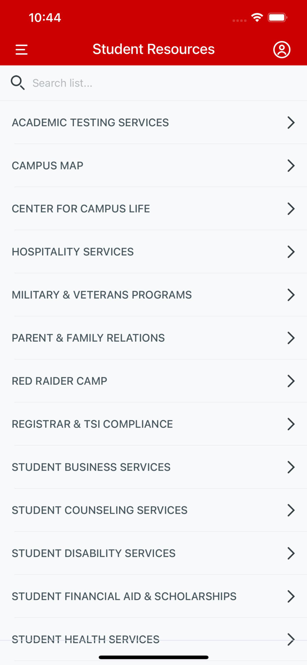The height and width of the screenshot is (665, 307).
Task: Click the Search list input field
Action: point(133,83)
